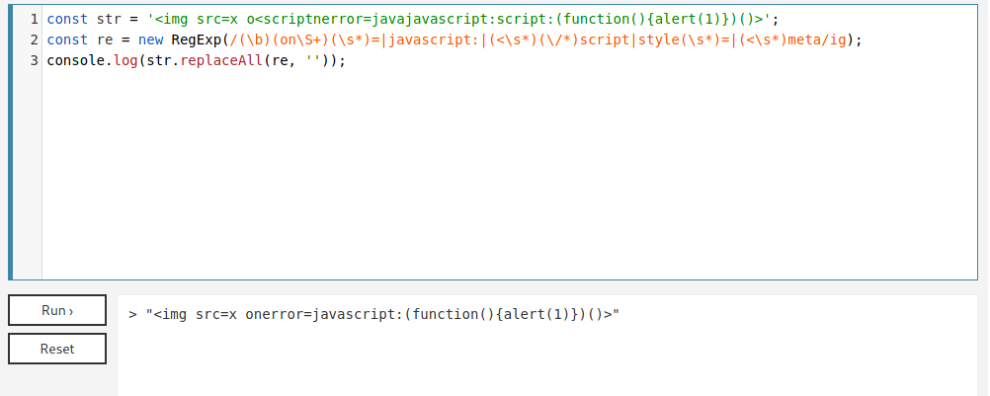Click the 're' variable declaration on line 2
This screenshot has width=990, height=396.
point(105,40)
